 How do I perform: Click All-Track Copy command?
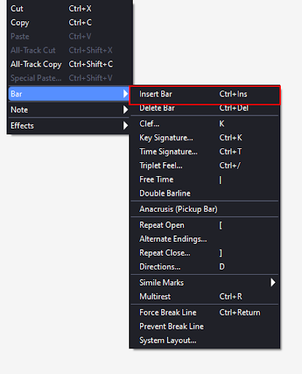69,64
